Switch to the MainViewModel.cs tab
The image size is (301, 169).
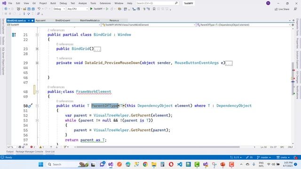[90, 20]
